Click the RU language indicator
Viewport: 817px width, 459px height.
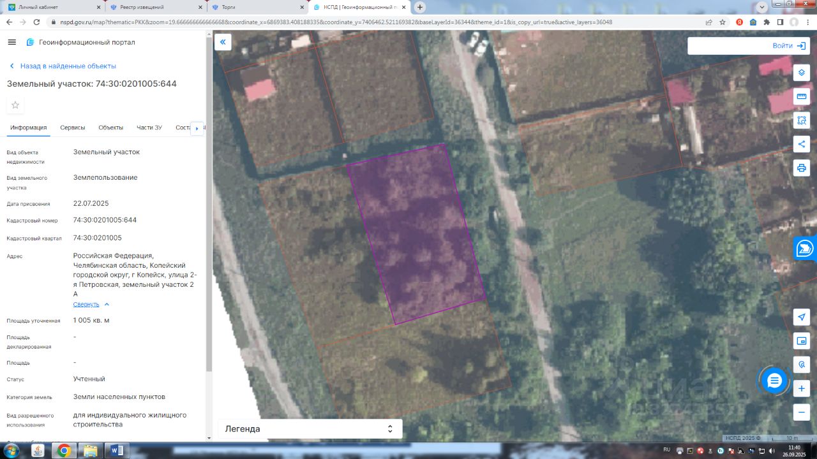tap(666, 449)
